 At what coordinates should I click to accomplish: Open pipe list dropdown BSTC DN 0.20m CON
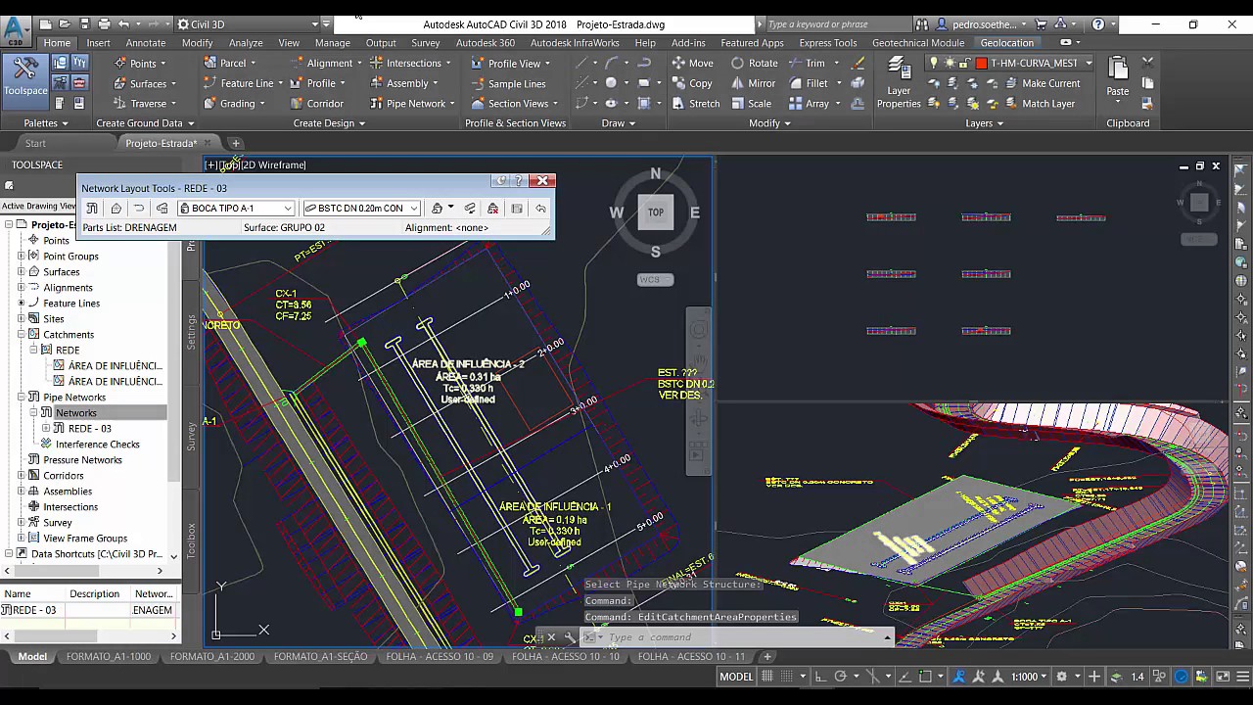361,209
